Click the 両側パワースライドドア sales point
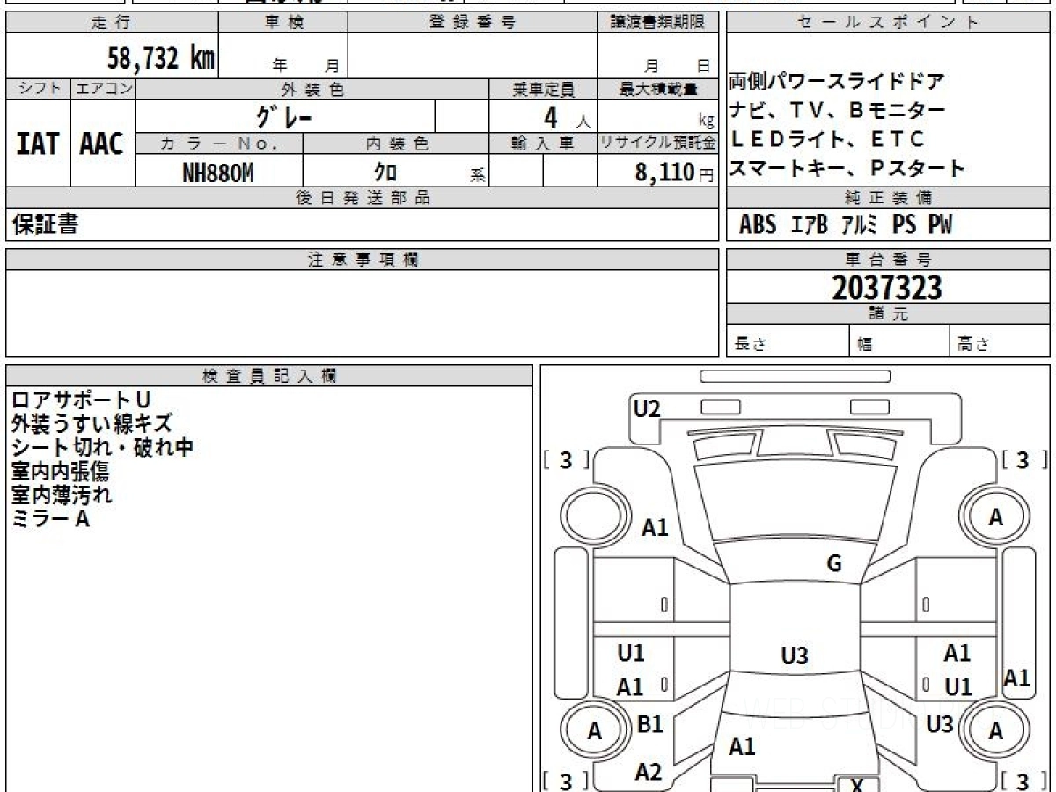The height and width of the screenshot is (792, 1056). (837, 83)
